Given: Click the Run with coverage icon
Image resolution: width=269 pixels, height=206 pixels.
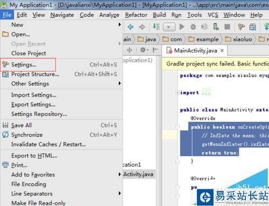Looking at the screenshot, I should point(204,27).
